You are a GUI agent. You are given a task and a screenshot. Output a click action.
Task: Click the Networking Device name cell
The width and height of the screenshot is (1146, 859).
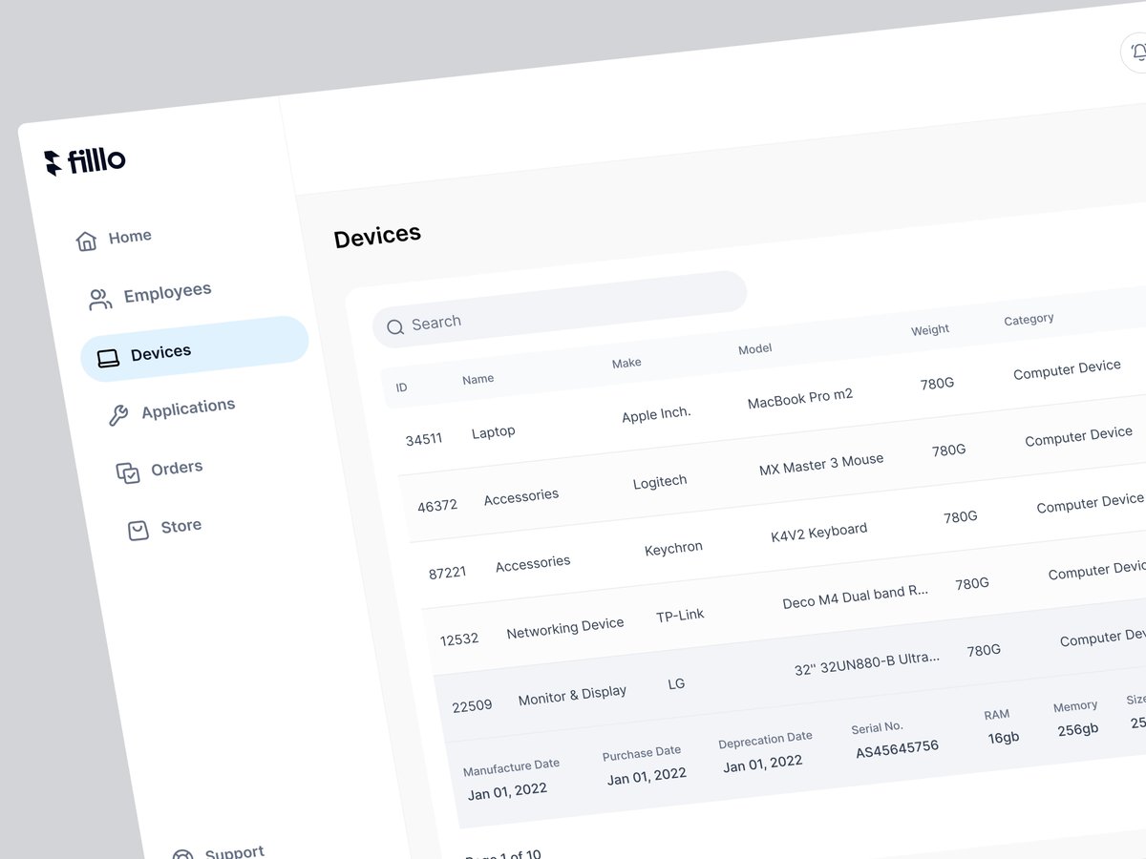click(x=565, y=627)
